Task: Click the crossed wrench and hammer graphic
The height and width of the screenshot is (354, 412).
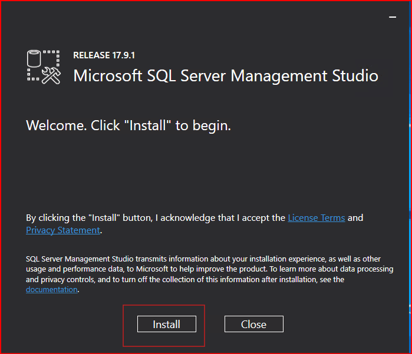Action: click(52, 75)
